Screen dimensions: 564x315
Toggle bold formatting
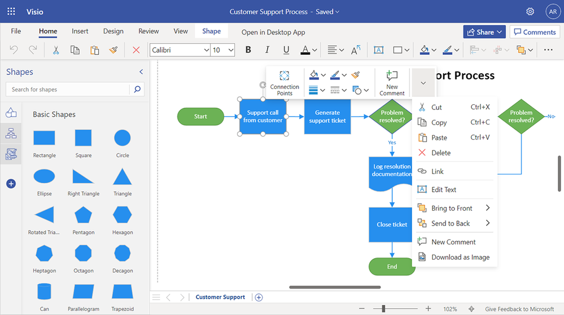(248, 50)
